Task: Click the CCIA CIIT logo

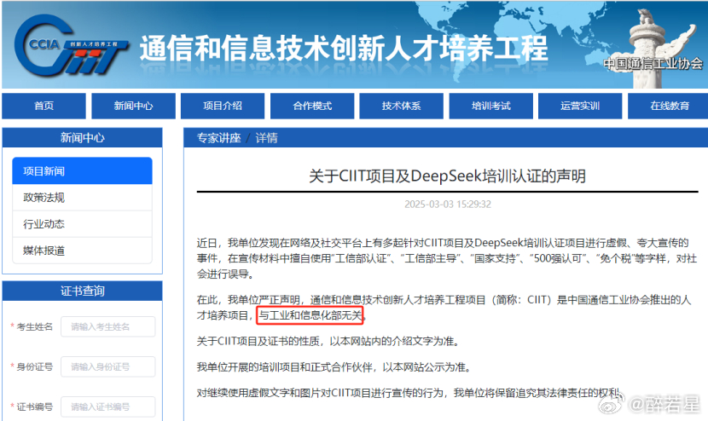Action: pyautogui.click(x=72, y=45)
